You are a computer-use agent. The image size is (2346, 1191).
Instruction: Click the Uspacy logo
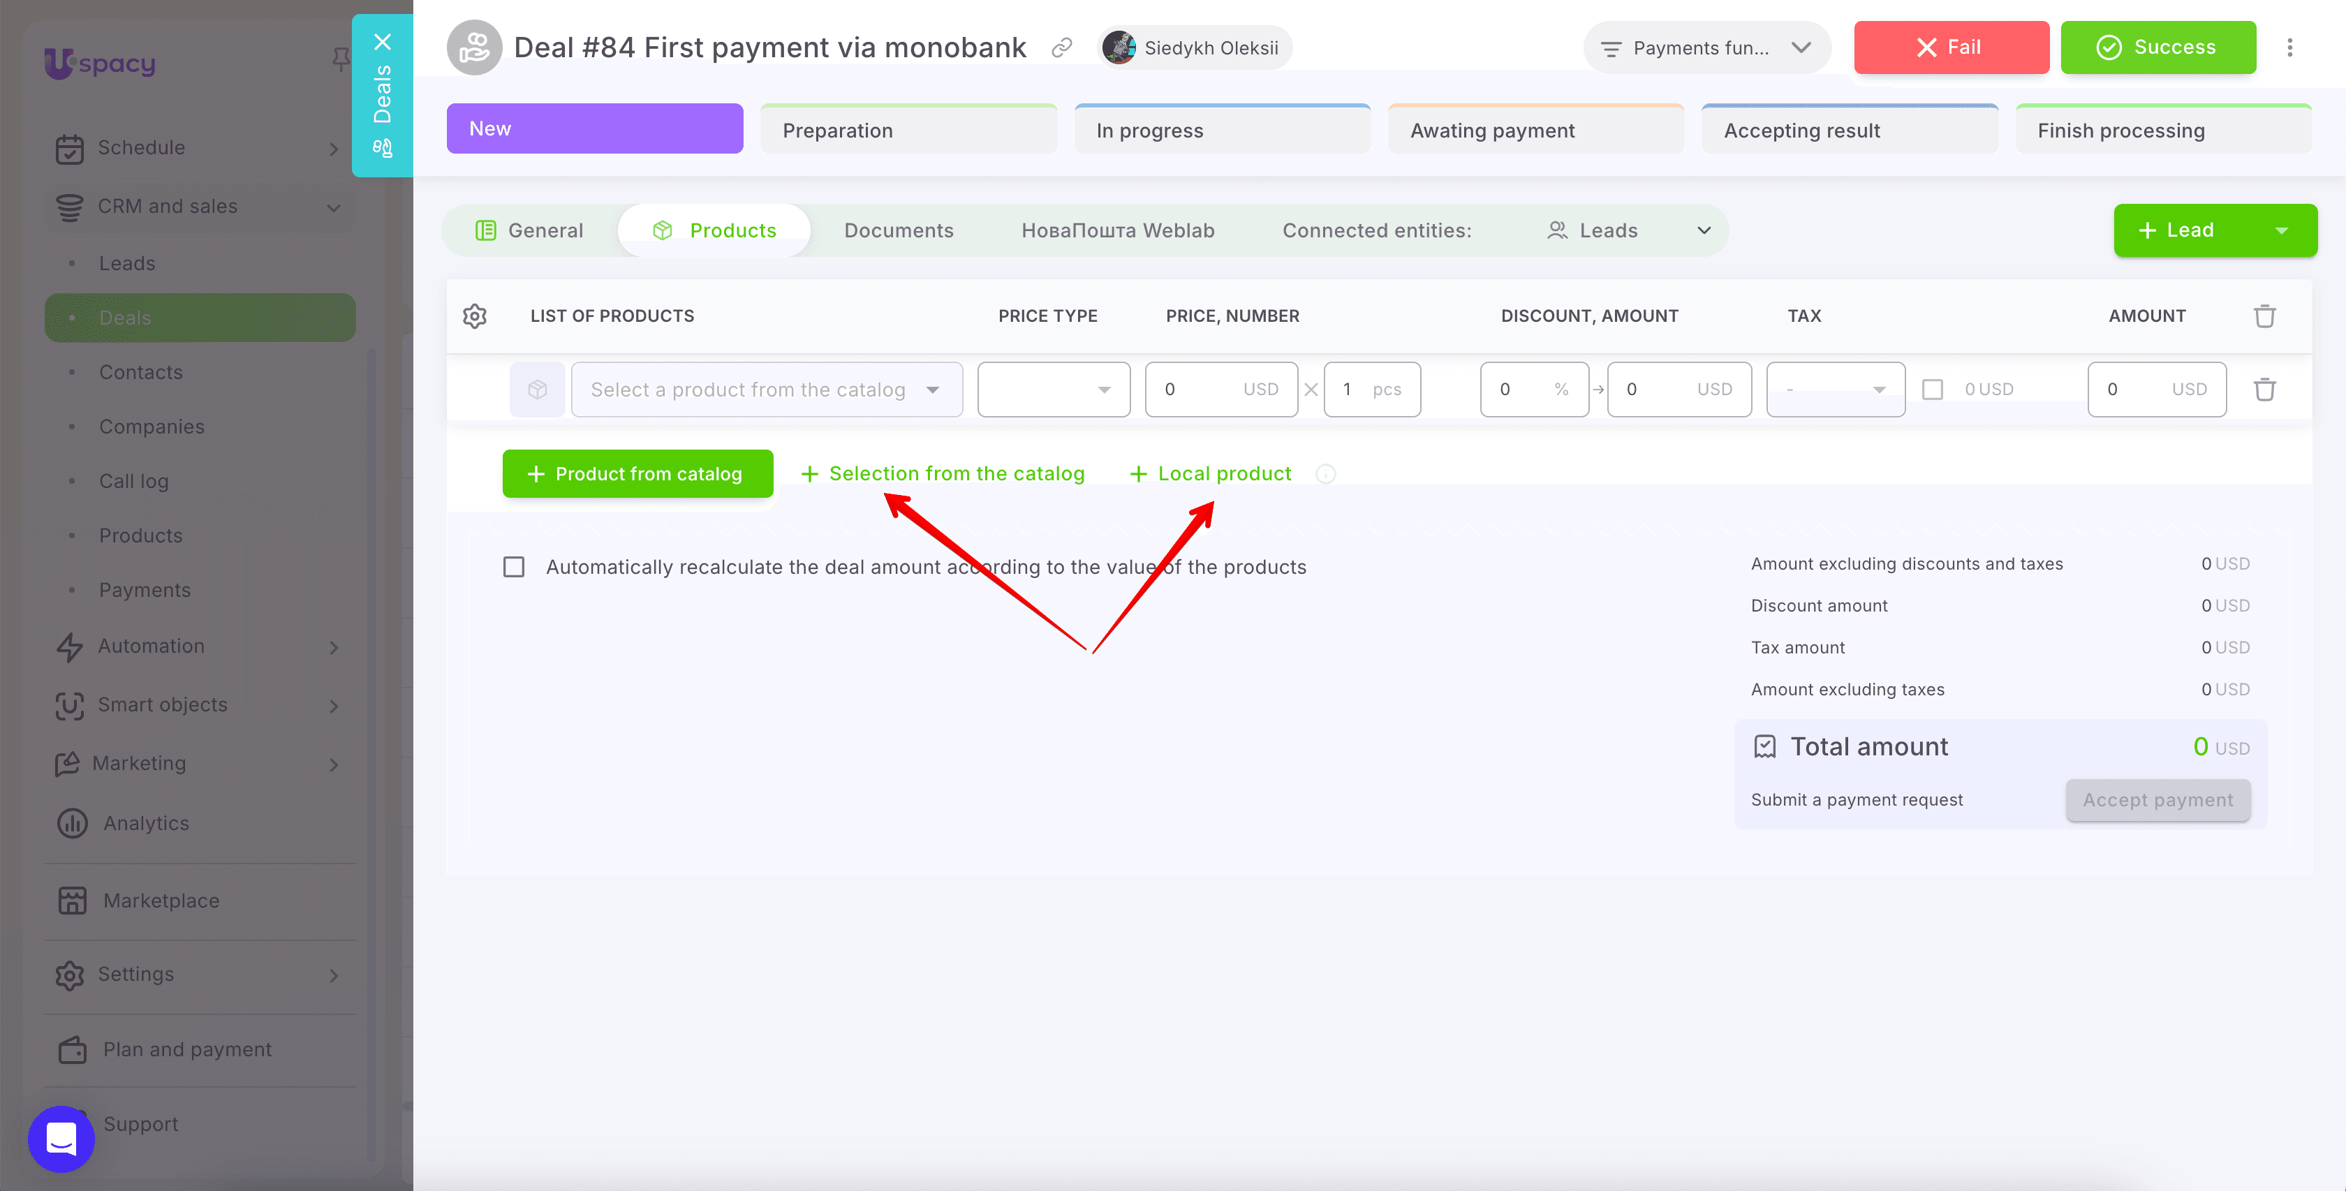100,63
